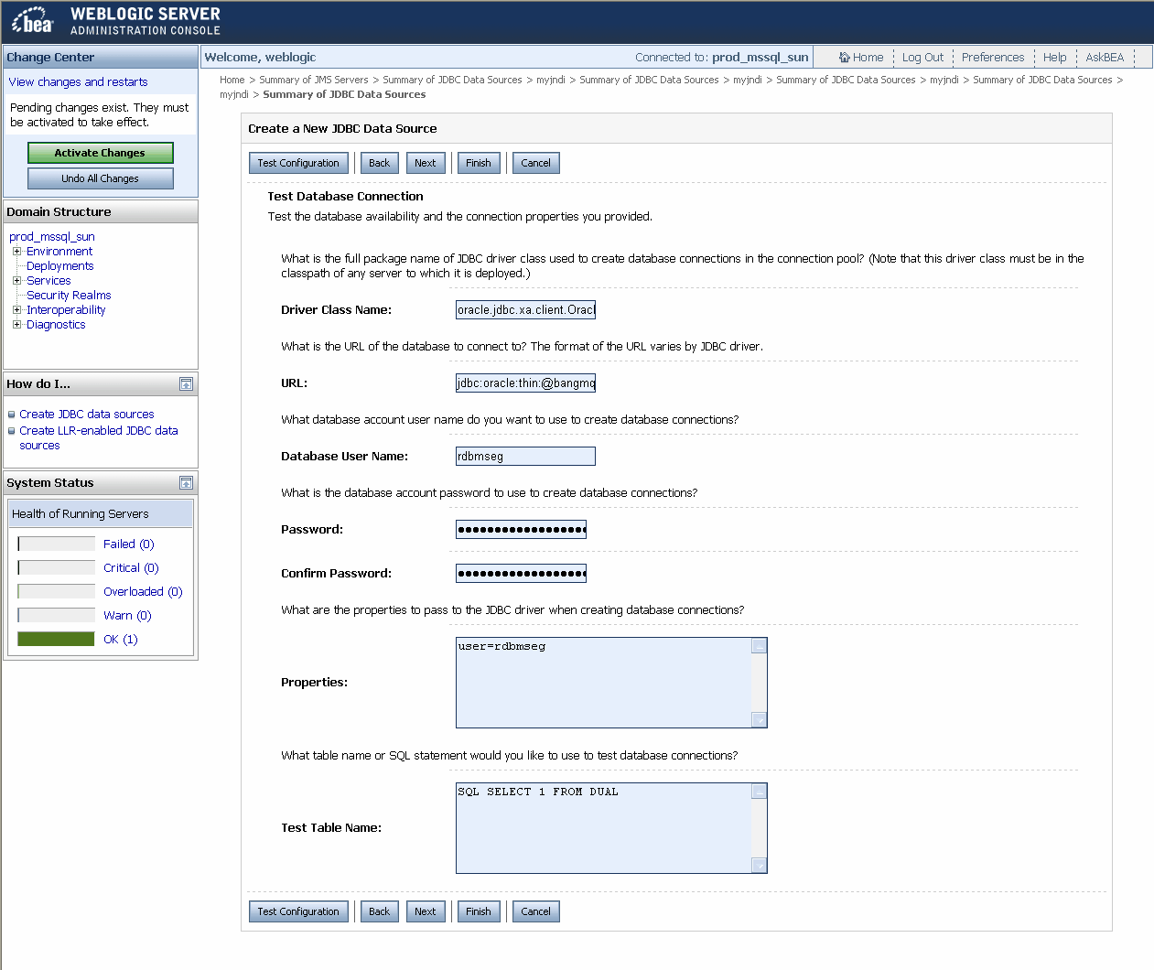This screenshot has width=1154, height=970.
Task: Click top Test Configuration button
Action: (x=298, y=163)
